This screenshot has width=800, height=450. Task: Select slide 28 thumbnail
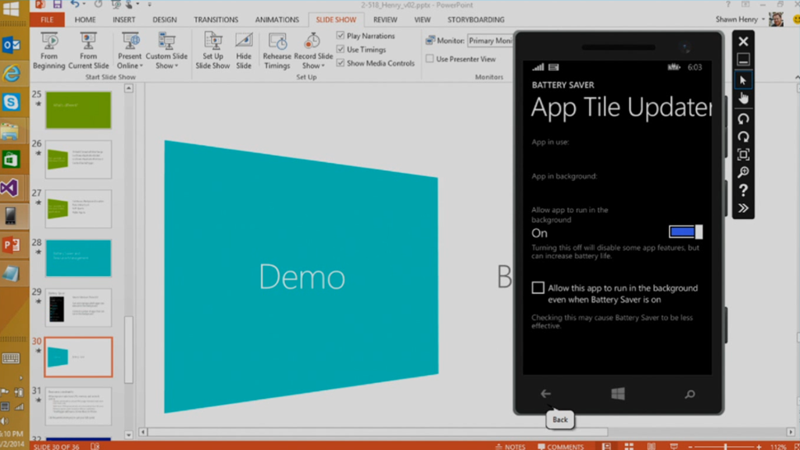78,258
